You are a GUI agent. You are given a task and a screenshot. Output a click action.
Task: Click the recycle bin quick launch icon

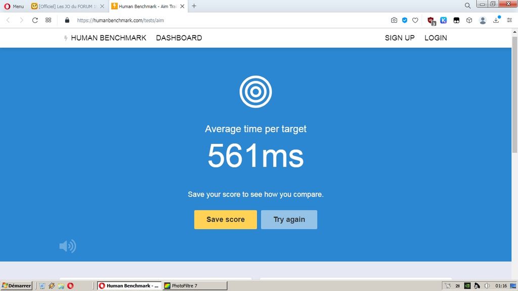[42, 286]
